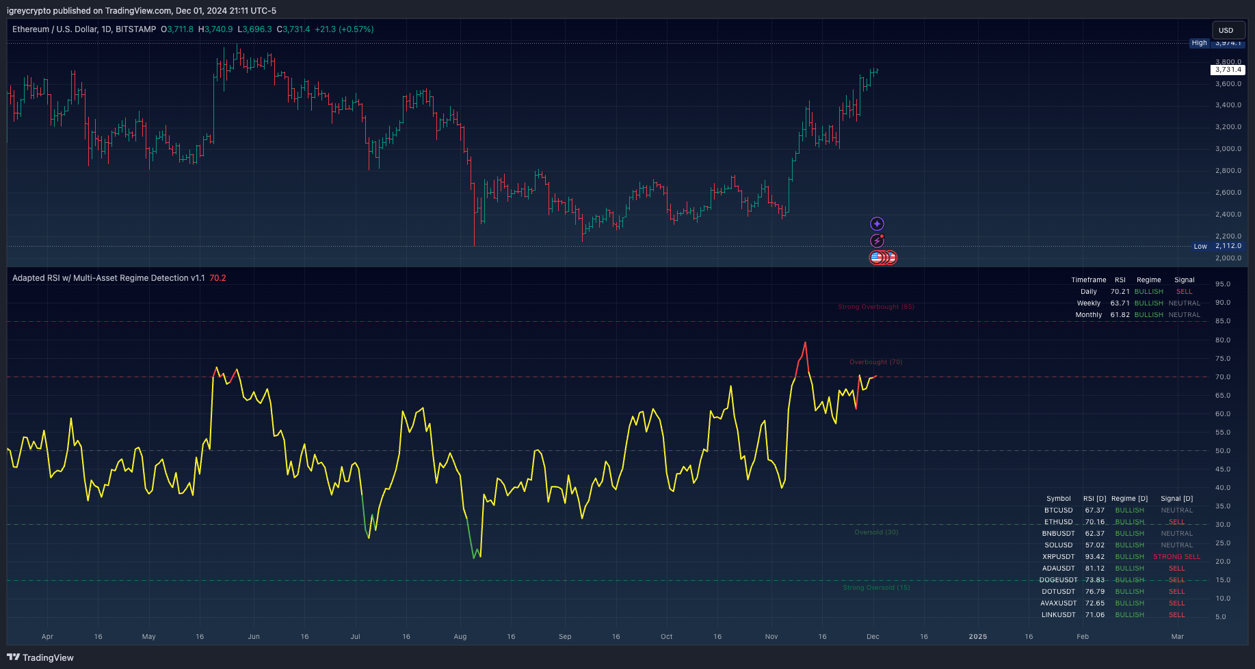Click the BTCUSD RSI value 67.37
The image size is (1255, 669).
tap(1095, 510)
